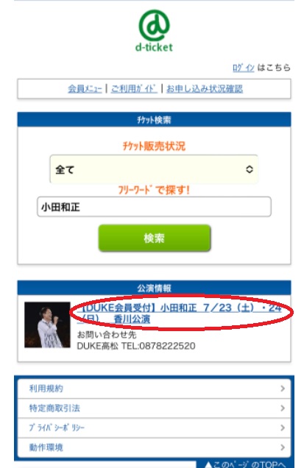Focus the free-word search field with 小田和正
The height and width of the screenshot is (468, 304).
[154, 207]
